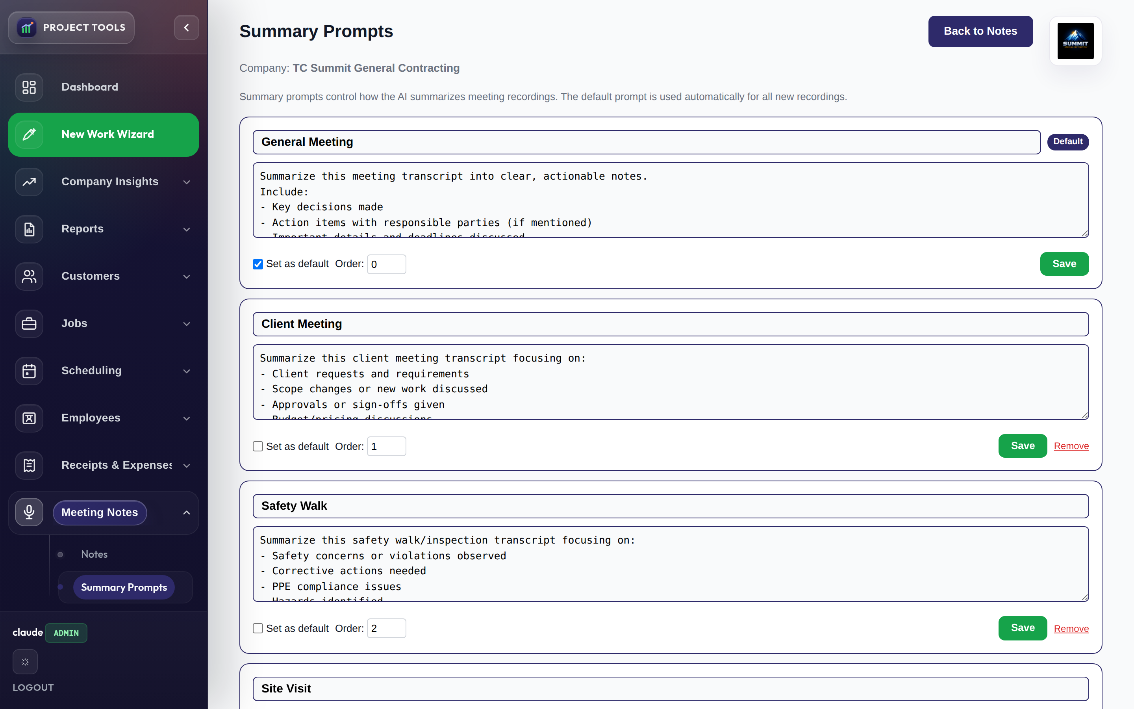
Task: Click the Employees badge icon
Action: pos(29,418)
